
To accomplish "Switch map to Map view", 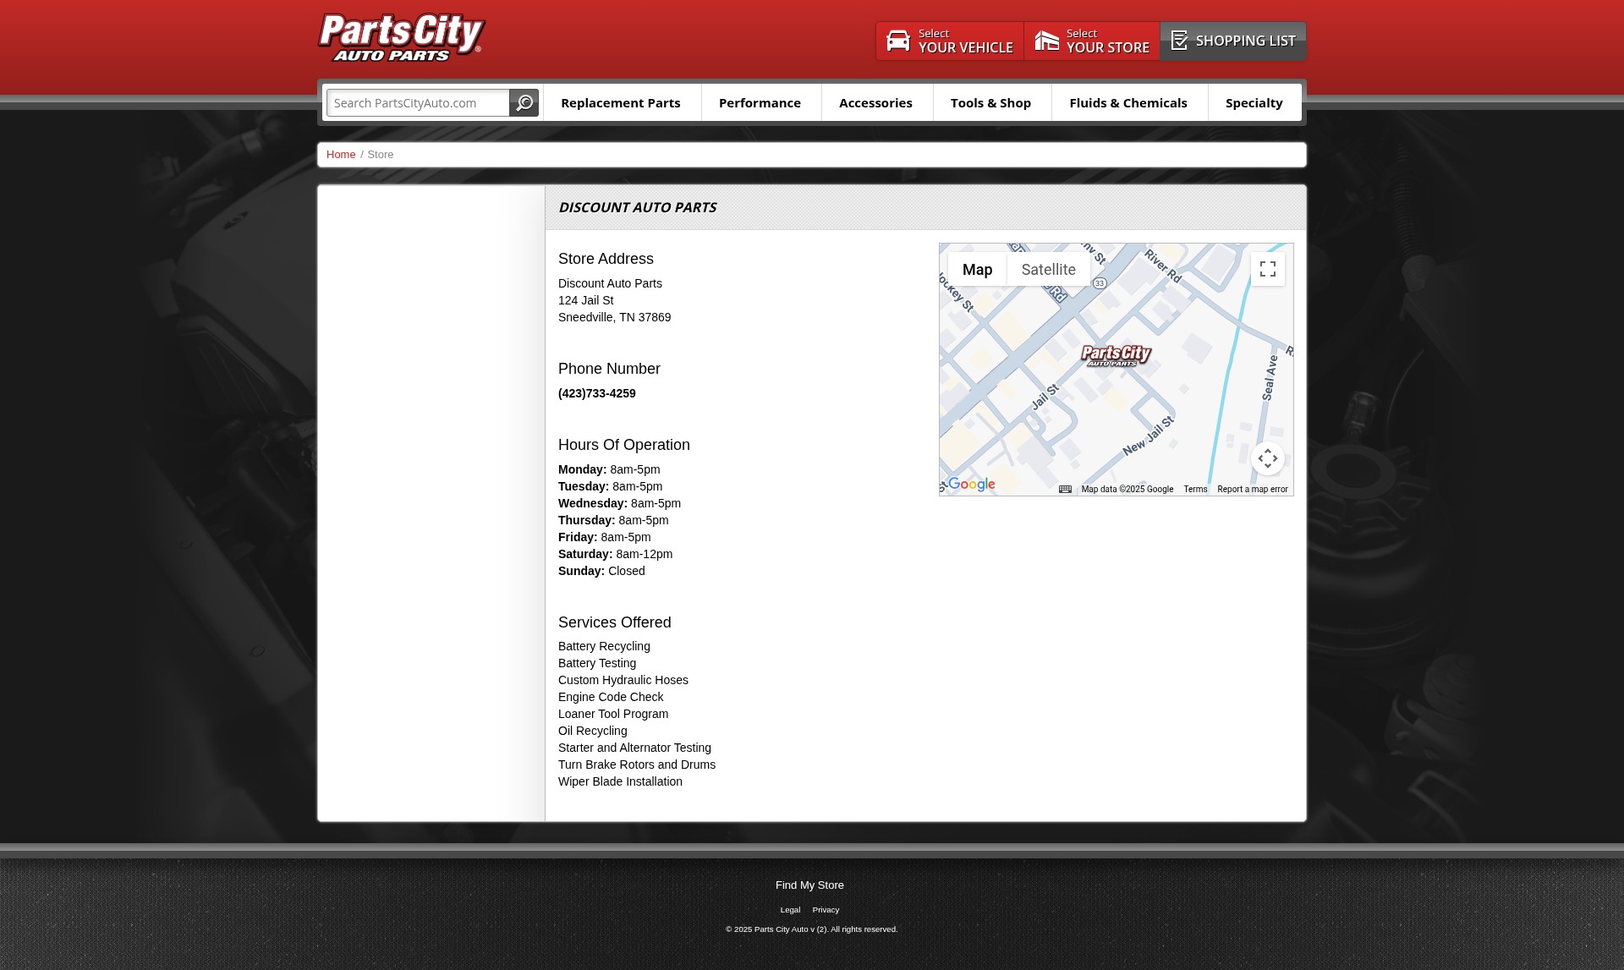I will (977, 269).
